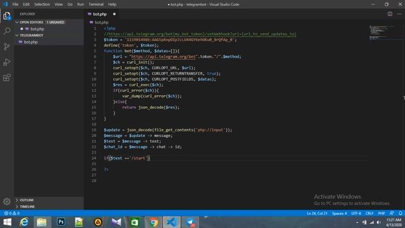The image size is (405, 228).
Task: Show errors and warnings in status bar
Action: point(11,213)
